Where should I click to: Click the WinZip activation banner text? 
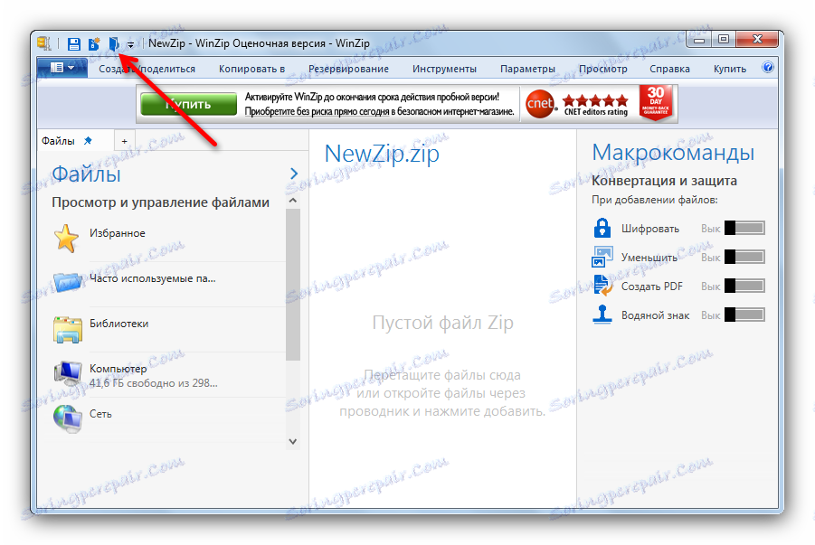click(379, 104)
